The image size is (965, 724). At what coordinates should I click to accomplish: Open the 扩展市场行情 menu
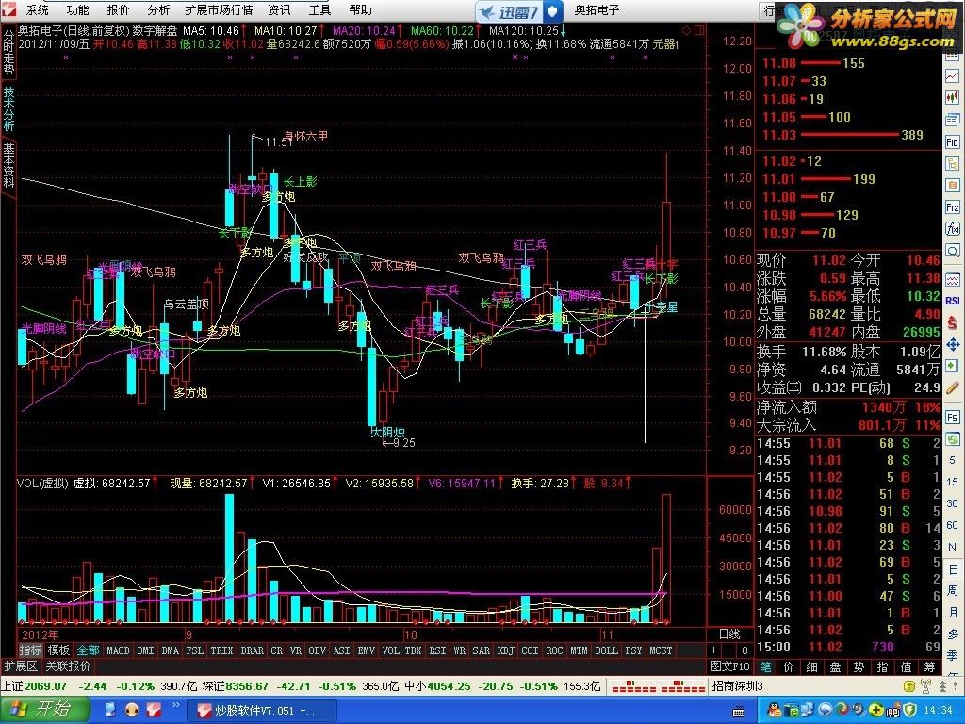219,9
